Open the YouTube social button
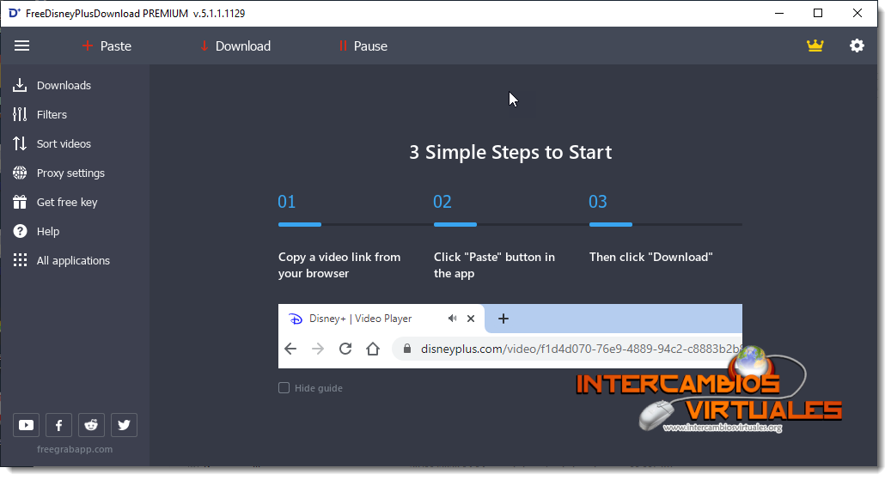Image resolution: width=891 pixels, height=480 pixels. tap(26, 425)
